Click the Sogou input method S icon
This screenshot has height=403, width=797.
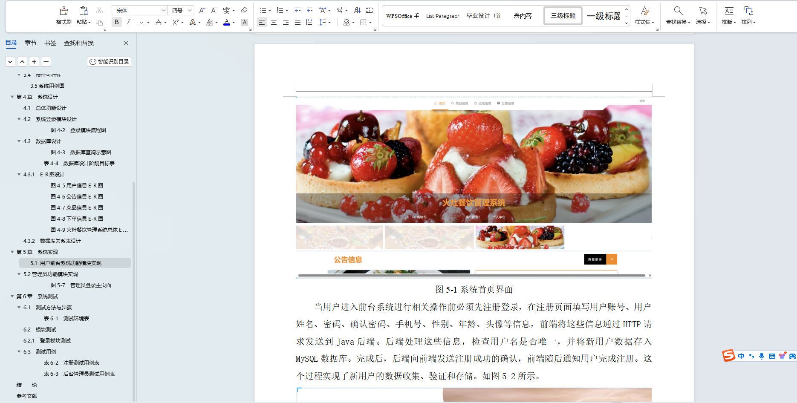pos(729,356)
